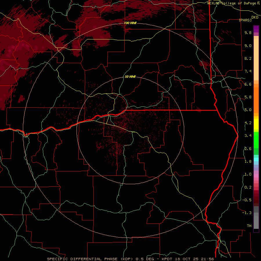Viewport: 261px width, 261px height.
Task: Select the cyan segment of the color bar
Action: 256,159
